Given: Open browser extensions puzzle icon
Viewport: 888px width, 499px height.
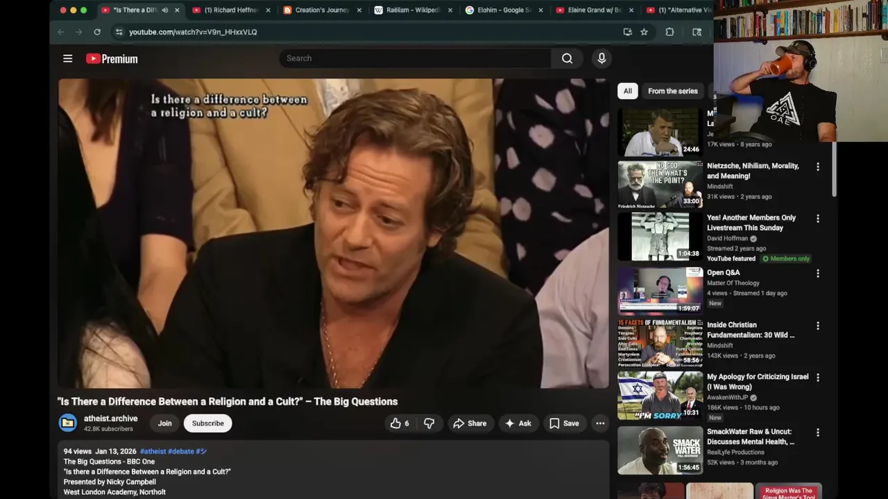Looking at the screenshot, I should (x=669, y=32).
